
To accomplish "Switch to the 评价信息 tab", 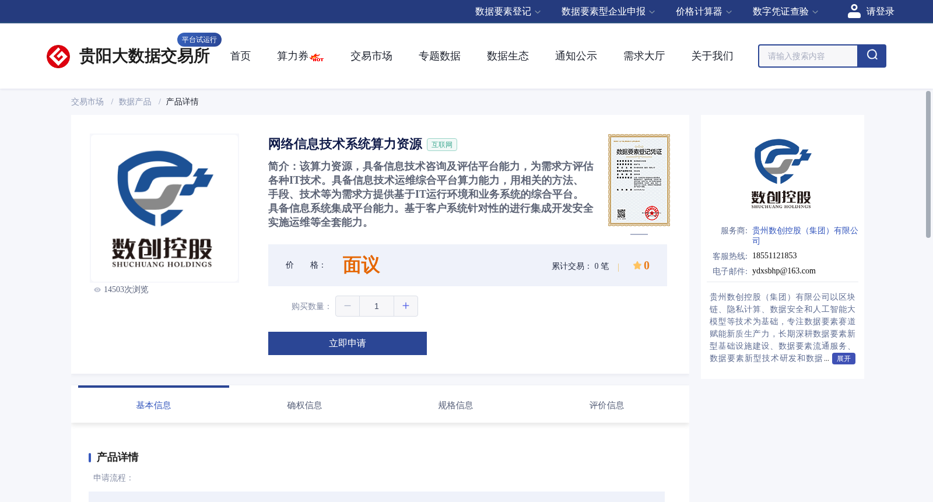I will click(606, 405).
